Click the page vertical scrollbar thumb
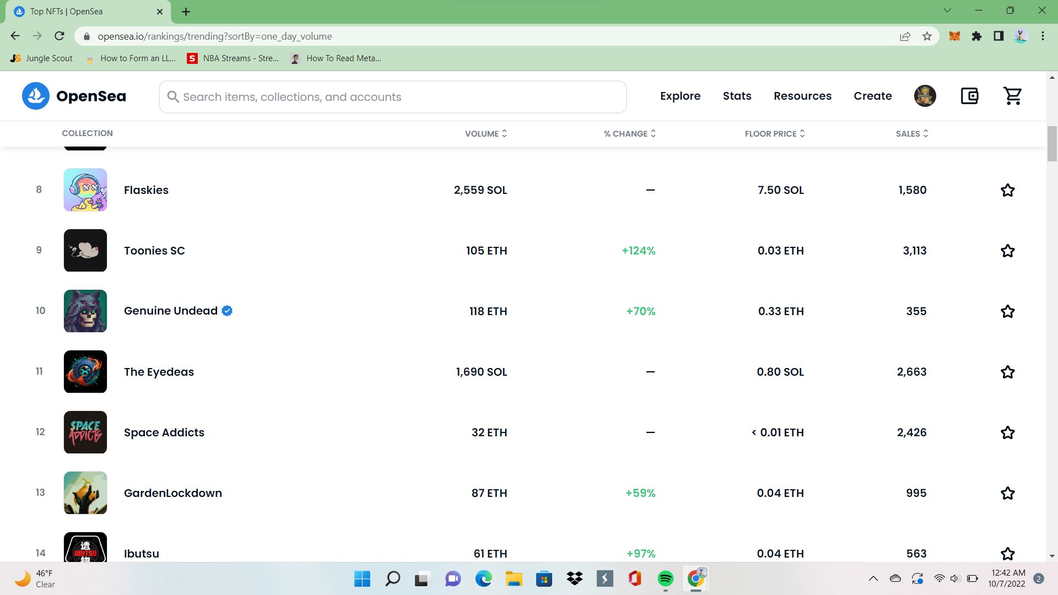The image size is (1058, 595). [x=1052, y=143]
